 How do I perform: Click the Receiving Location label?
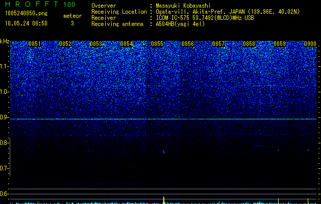pos(119,12)
